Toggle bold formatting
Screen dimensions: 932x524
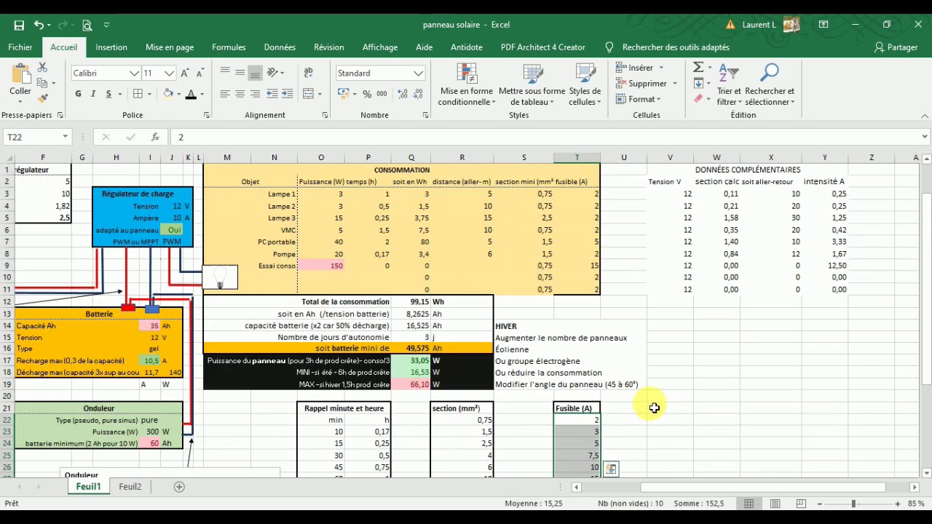click(x=78, y=95)
